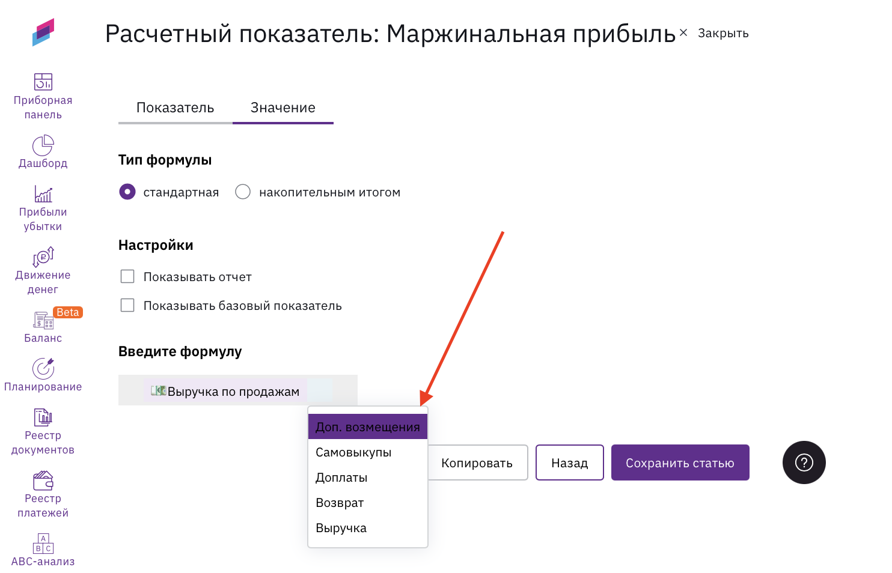The width and height of the screenshot is (892, 573).
Task: Open the Планирование target icon
Action: coord(43,369)
